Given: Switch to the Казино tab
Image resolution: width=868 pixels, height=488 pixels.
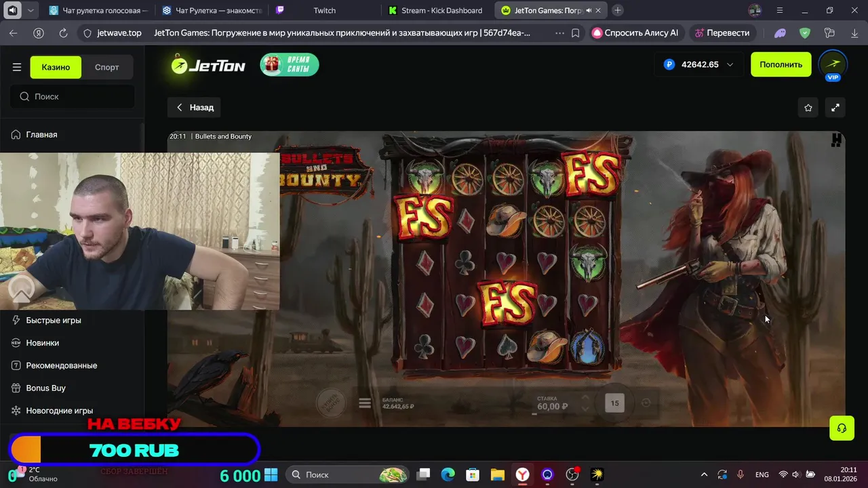Looking at the screenshot, I should click(x=56, y=67).
